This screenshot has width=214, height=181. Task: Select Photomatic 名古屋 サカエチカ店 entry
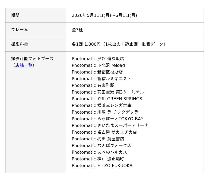104,132
